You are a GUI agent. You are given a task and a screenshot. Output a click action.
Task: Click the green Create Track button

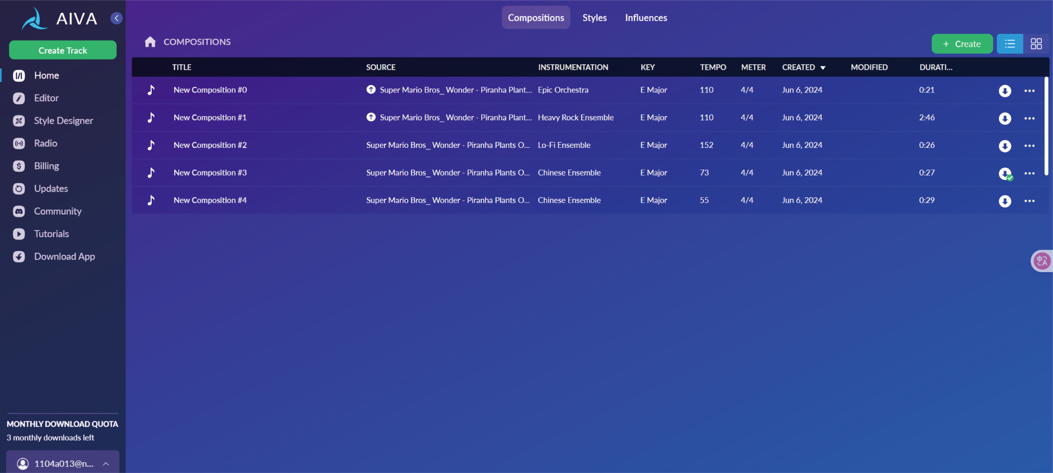pyautogui.click(x=63, y=50)
